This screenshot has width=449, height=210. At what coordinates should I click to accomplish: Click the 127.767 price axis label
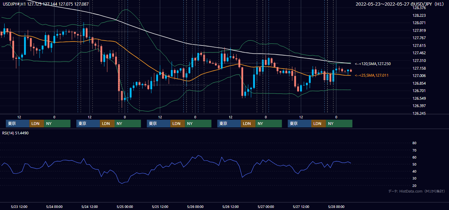(x=419, y=38)
